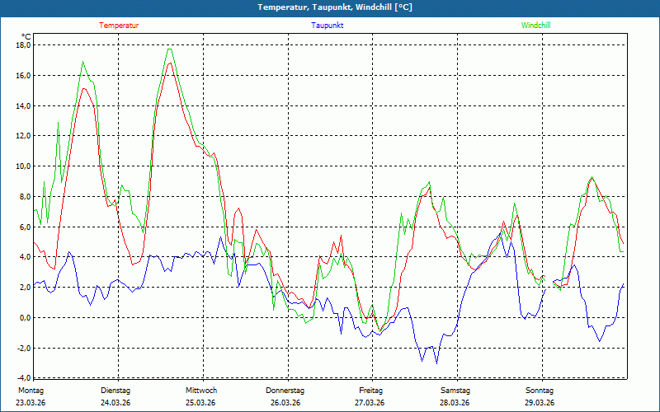Select the 29.03.26 date label

click(x=540, y=403)
